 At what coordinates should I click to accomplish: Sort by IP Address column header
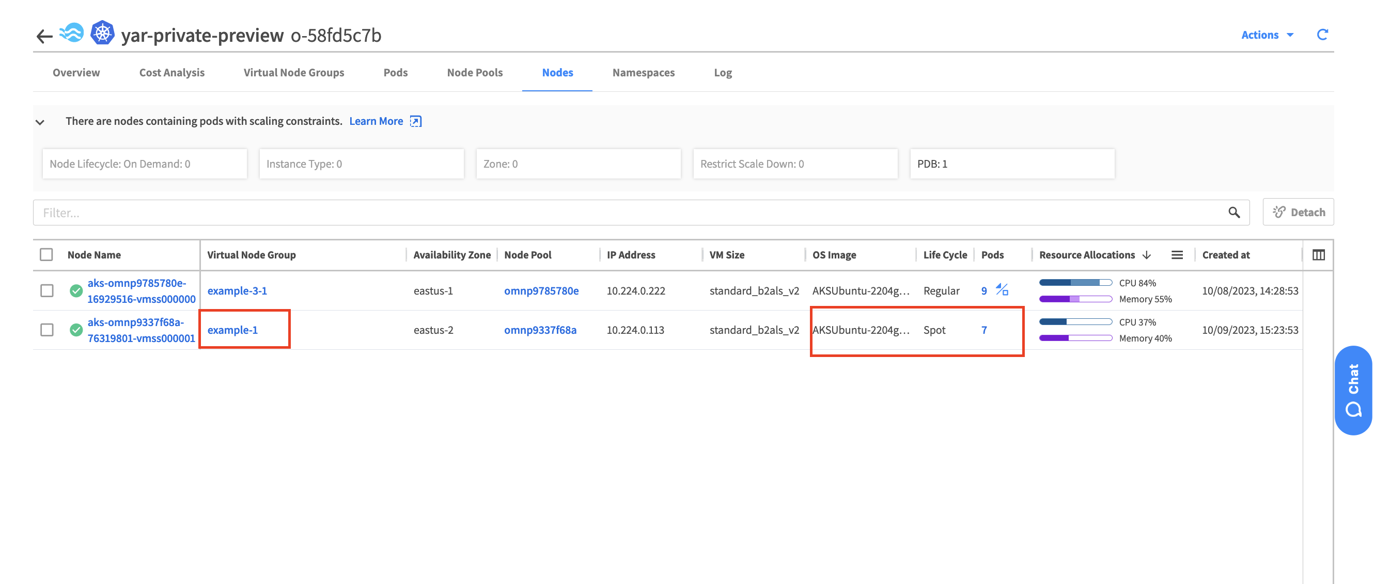click(631, 255)
